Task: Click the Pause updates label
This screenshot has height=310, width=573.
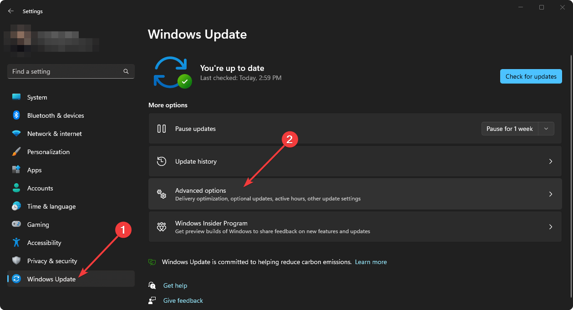Action: [x=195, y=129]
